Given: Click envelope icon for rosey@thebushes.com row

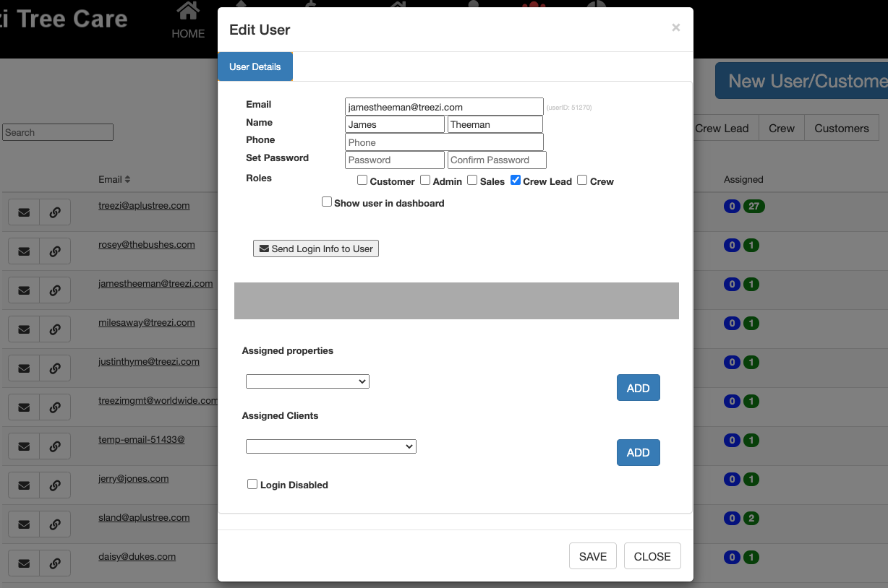Looking at the screenshot, I should (x=24, y=251).
